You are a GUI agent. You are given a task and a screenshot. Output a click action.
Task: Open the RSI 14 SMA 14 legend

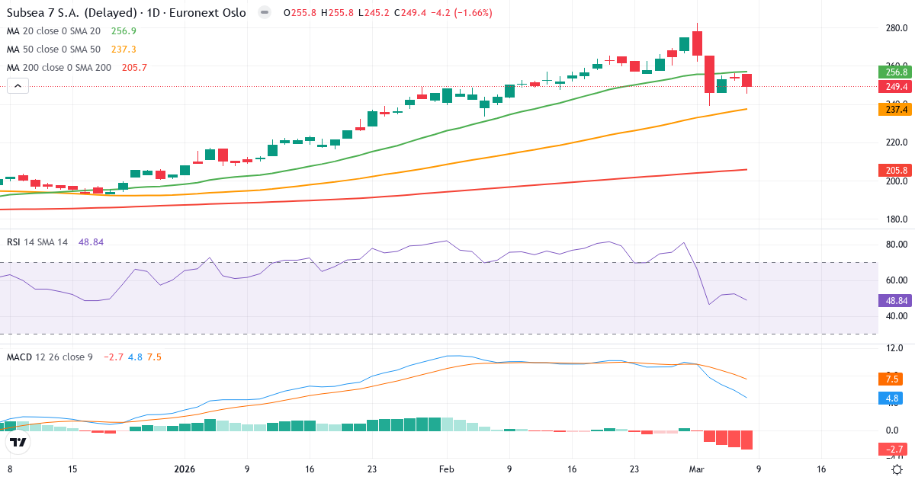click(x=37, y=242)
